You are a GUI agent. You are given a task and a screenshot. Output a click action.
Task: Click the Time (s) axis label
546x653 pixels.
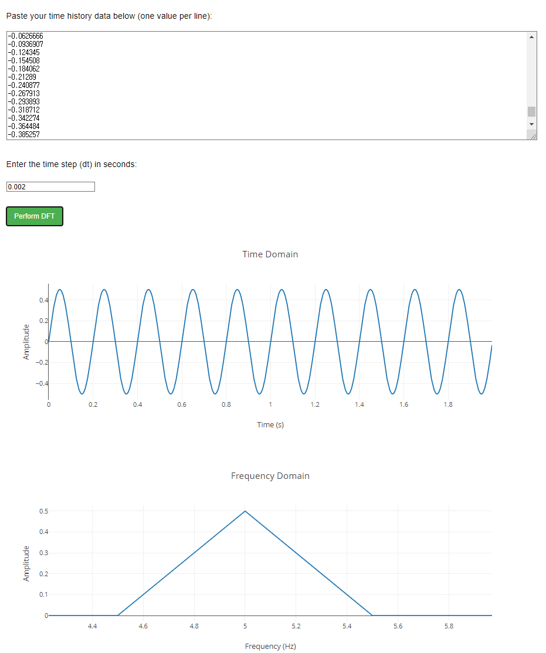pyautogui.click(x=270, y=424)
